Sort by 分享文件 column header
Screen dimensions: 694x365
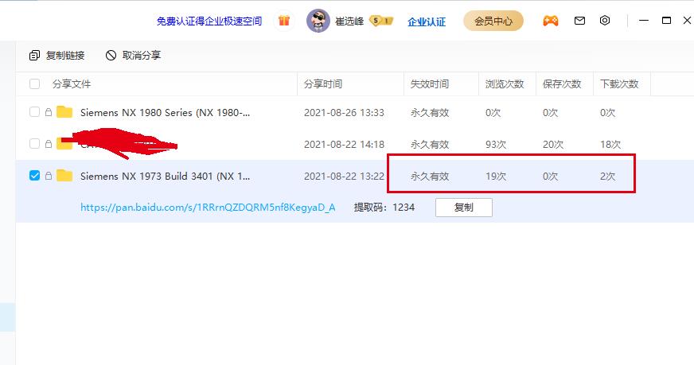(x=72, y=84)
